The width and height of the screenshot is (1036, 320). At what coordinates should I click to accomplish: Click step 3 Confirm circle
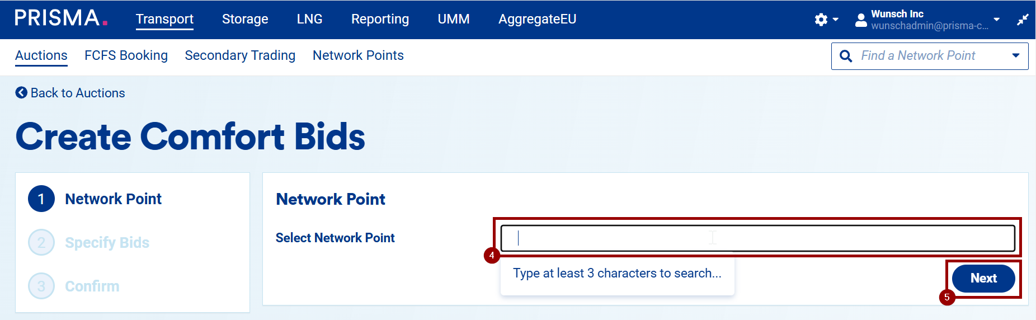click(41, 286)
